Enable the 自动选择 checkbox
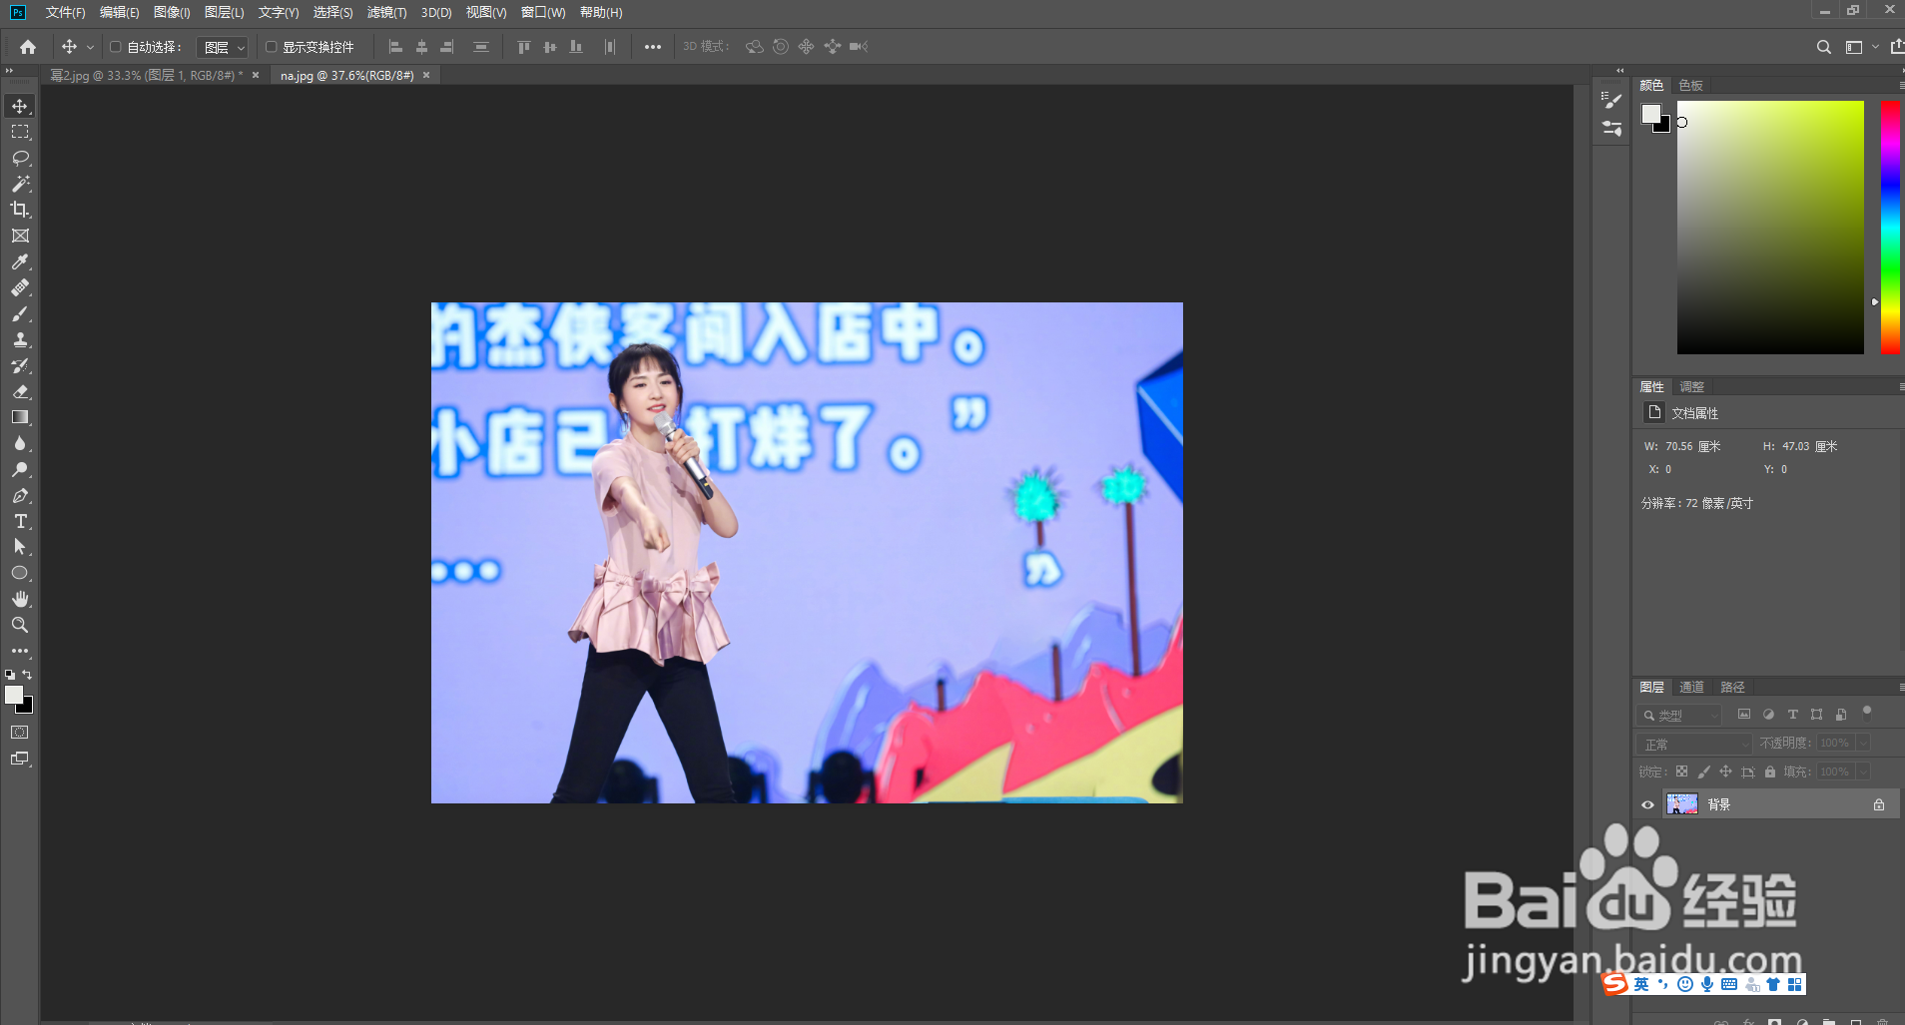 pos(115,46)
